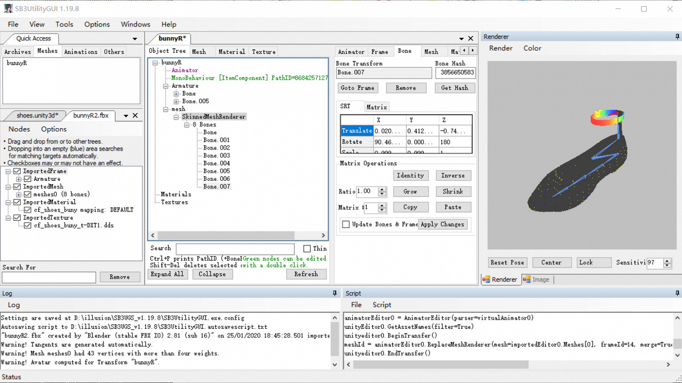Enable the Update Bones & Frames checkbox

tap(346, 224)
